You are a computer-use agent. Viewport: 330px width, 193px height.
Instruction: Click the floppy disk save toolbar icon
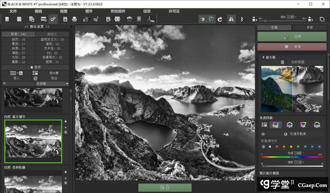[x=65, y=19]
